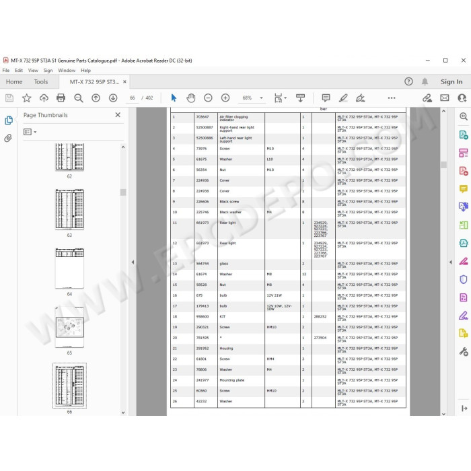Upload the file to cloud storage
Screen dimensions: 471x471
click(44, 98)
